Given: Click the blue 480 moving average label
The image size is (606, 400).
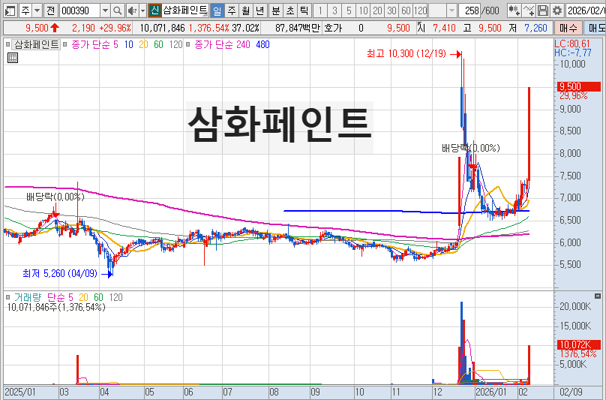Looking at the screenshot, I should [x=262, y=44].
